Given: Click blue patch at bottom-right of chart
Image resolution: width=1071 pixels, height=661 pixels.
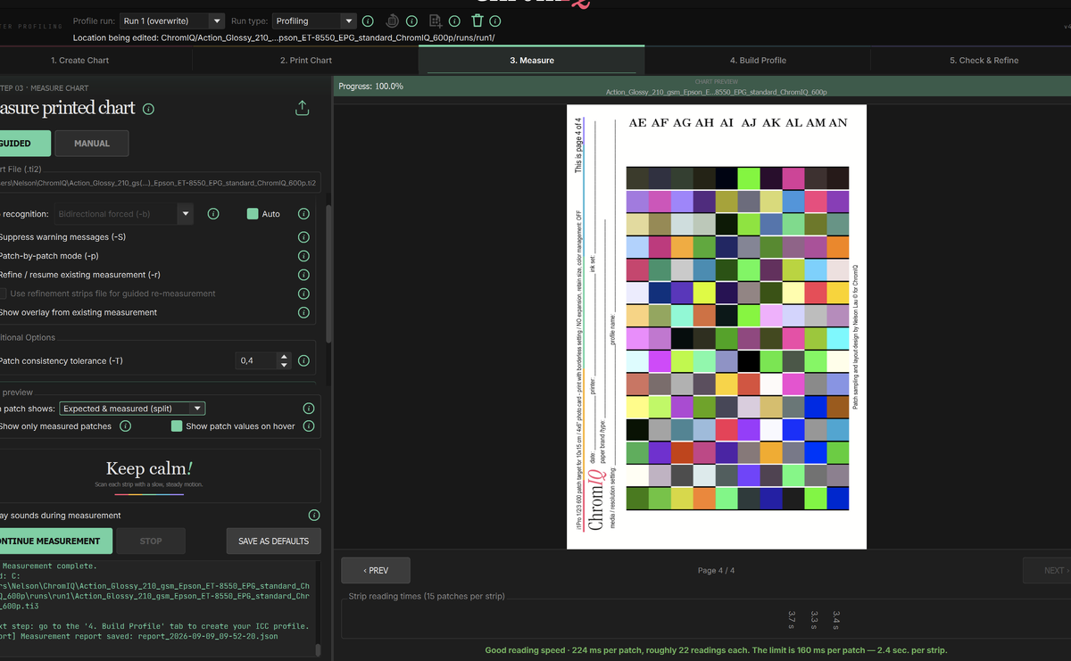Looking at the screenshot, I should pos(838,499).
